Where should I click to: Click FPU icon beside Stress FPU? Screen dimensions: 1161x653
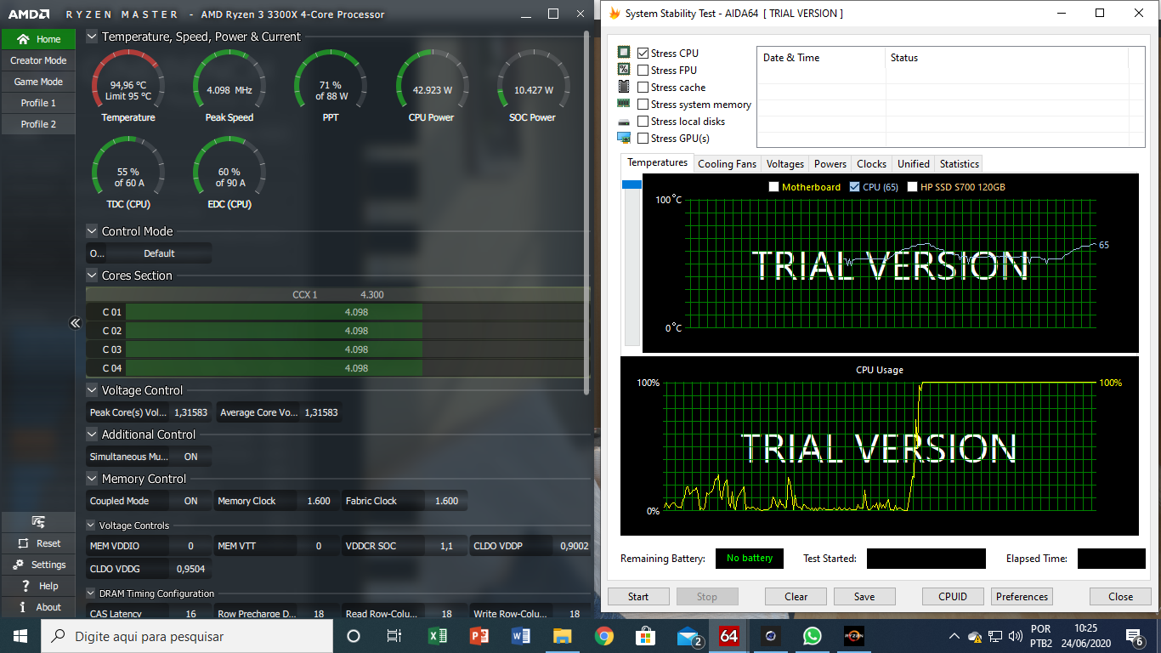point(624,70)
